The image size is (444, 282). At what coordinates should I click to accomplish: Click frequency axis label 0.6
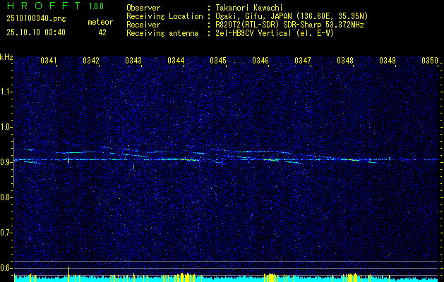(6, 268)
